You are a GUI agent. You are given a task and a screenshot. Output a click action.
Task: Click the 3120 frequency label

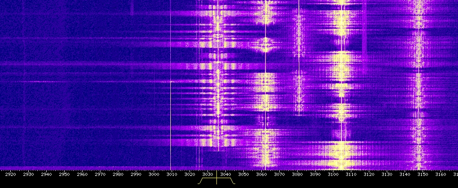[369, 175]
